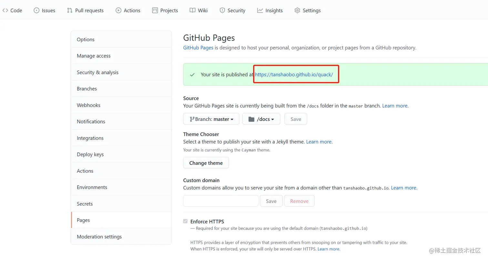Click Learn more in Custom domain section
The width and height of the screenshot is (488, 261).
(403, 188)
